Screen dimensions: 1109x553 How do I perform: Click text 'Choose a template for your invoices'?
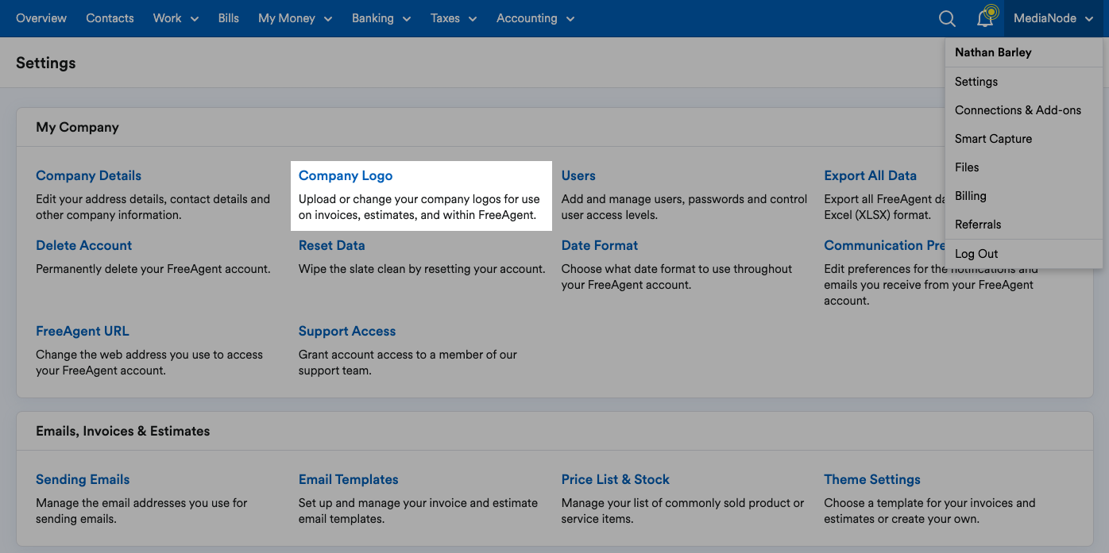click(x=918, y=503)
